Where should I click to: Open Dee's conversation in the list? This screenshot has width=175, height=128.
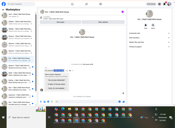point(17,89)
